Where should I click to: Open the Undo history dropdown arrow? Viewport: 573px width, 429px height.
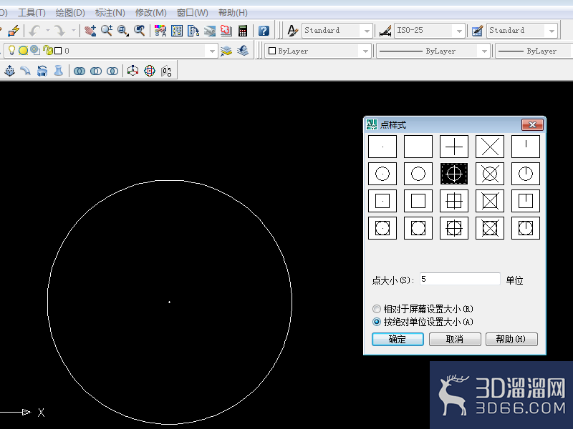(48, 30)
